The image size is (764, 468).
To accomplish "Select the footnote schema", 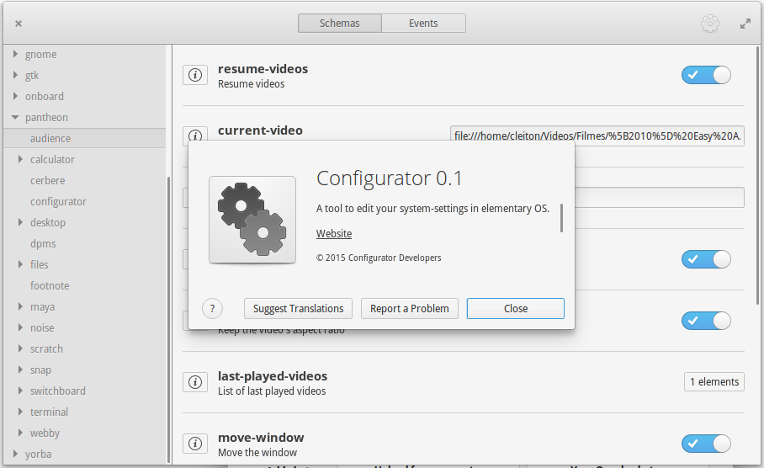I will (50, 285).
